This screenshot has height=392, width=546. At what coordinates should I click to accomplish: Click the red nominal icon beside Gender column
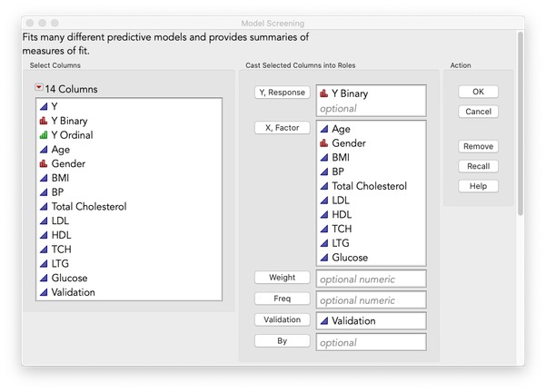click(x=43, y=164)
